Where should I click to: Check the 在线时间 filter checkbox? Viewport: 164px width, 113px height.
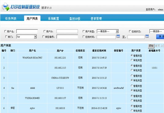pos(84,36)
